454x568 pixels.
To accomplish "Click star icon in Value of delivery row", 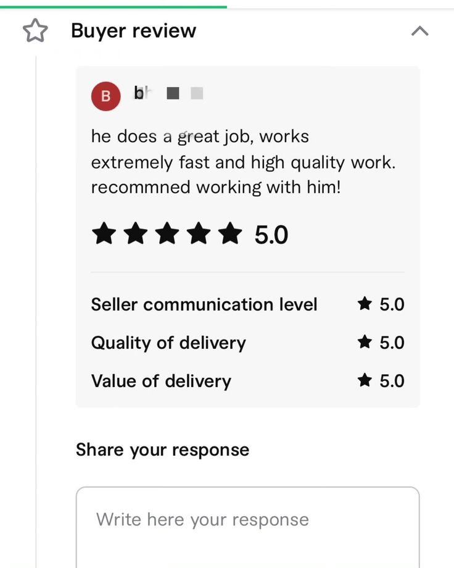I will [365, 380].
